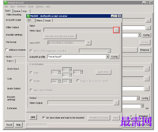Browse Video Output in main window

pos(148,28)
